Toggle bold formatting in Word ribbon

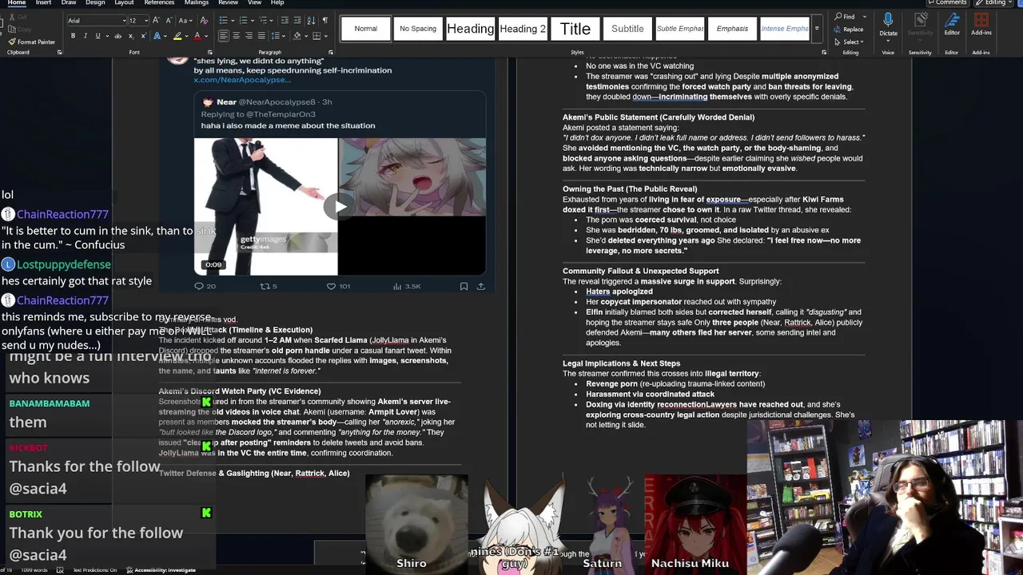click(x=73, y=36)
